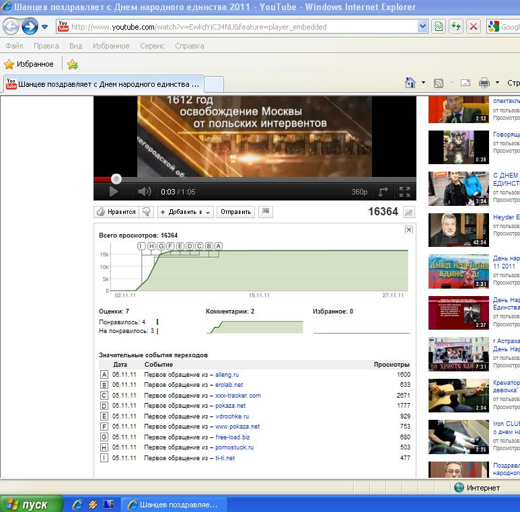Toggle the video statistics chart icon
520x512 pixels.
pyautogui.click(x=409, y=212)
